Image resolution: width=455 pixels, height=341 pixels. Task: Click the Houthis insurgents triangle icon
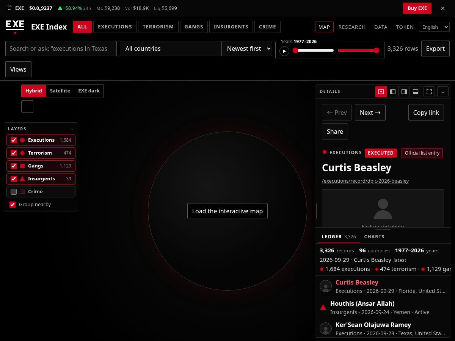coord(323,307)
